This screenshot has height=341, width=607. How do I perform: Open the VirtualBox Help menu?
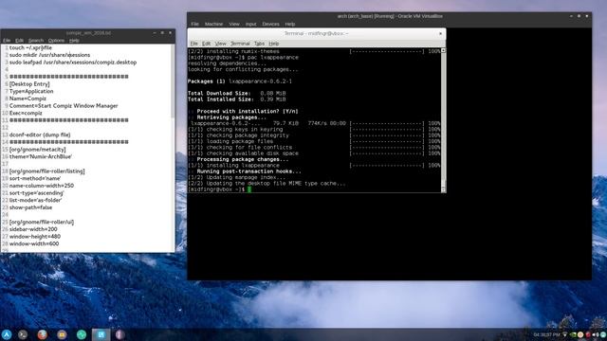pos(290,24)
